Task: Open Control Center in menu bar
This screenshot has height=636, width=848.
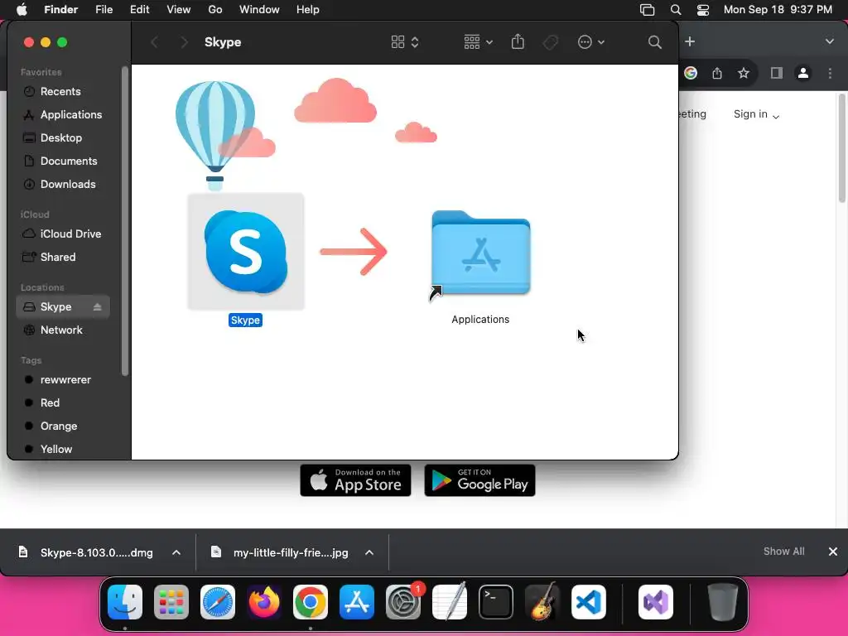Action: click(x=702, y=10)
